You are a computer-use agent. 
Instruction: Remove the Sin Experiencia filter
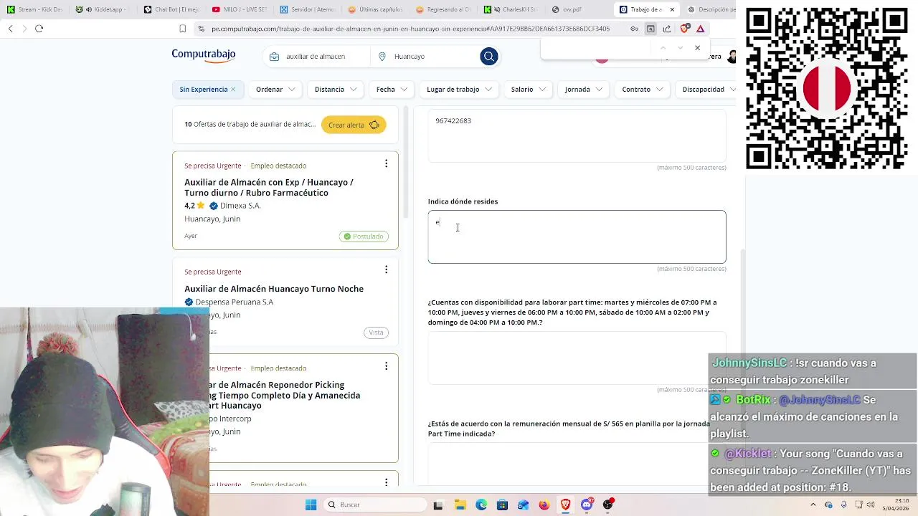(233, 90)
